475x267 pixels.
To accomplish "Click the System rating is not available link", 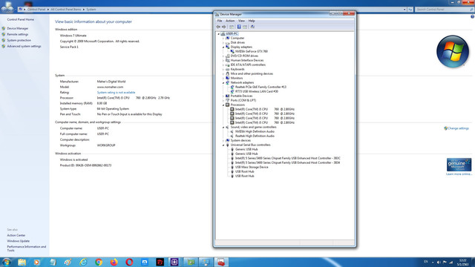I will point(116,92).
